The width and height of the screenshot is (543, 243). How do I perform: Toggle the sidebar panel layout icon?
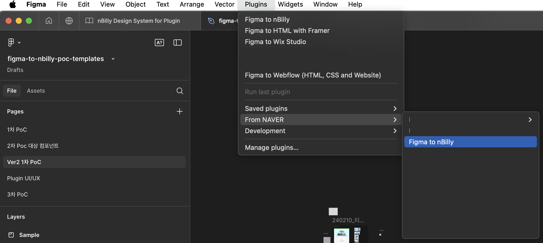(177, 43)
